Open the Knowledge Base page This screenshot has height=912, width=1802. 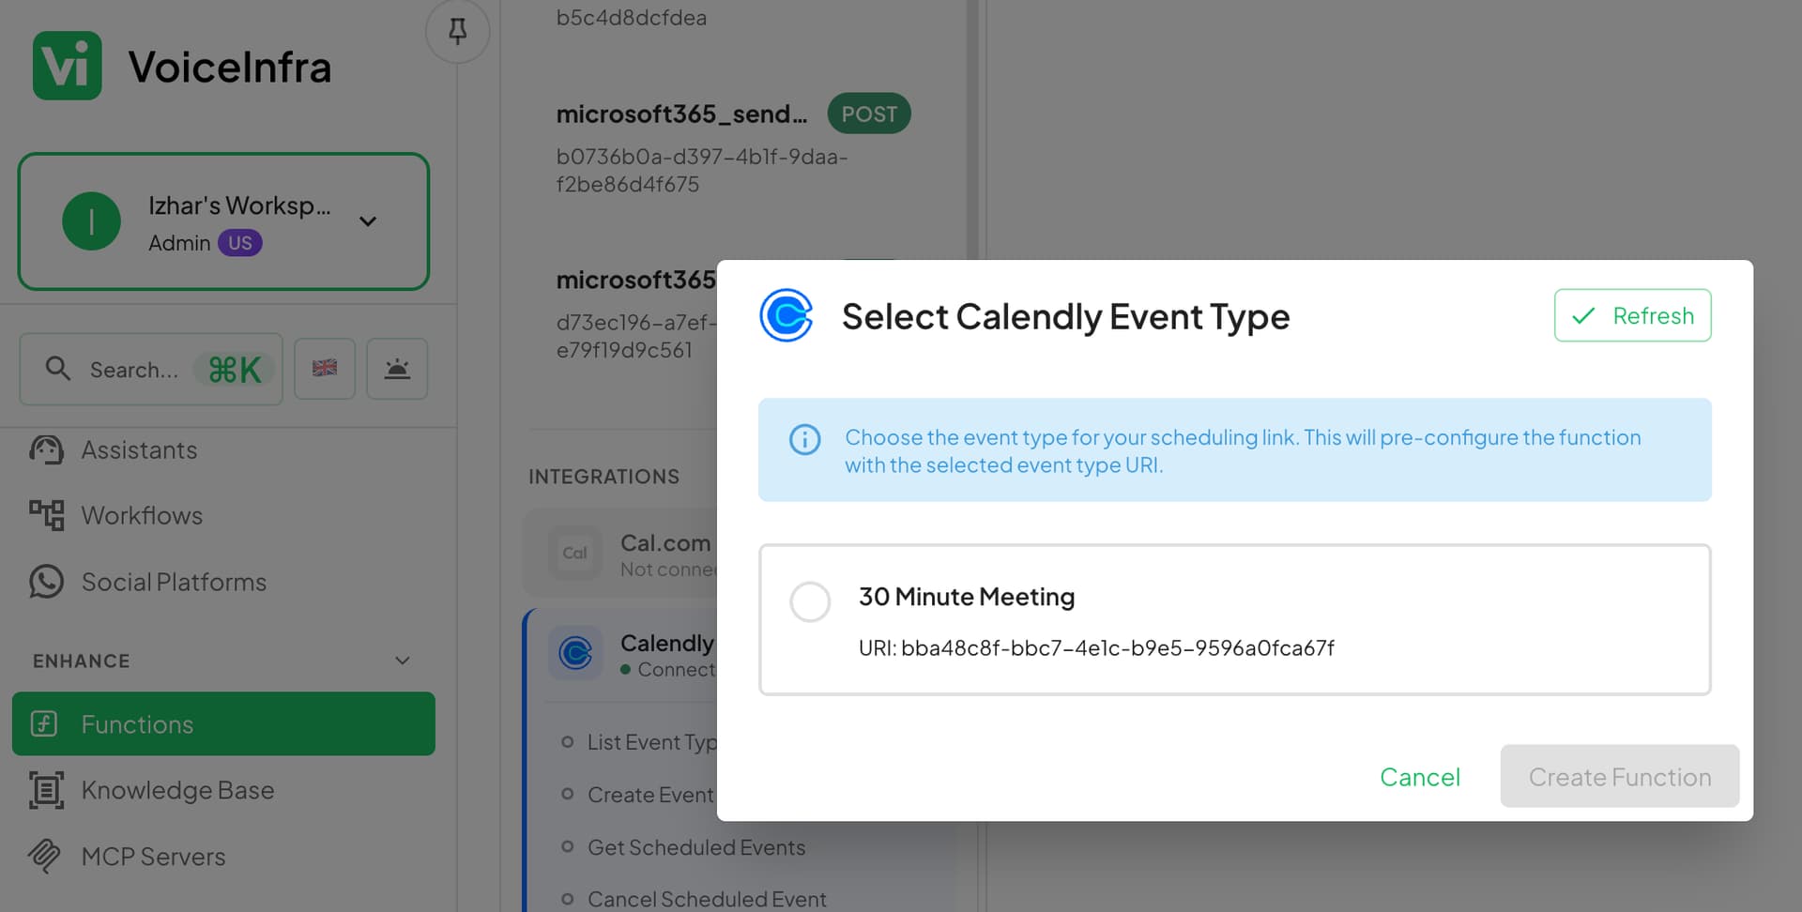177,791
